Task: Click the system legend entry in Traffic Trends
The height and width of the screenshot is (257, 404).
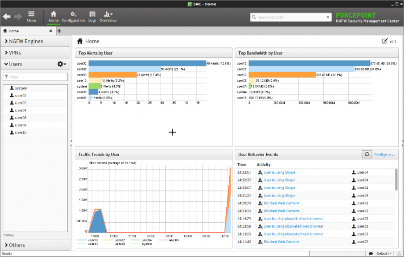Action: coord(142,244)
